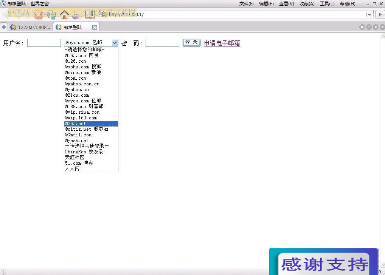Viewport: 385px width, 275px height.
Task: Select the @yahoo.com.cn option
Action: click(x=91, y=84)
